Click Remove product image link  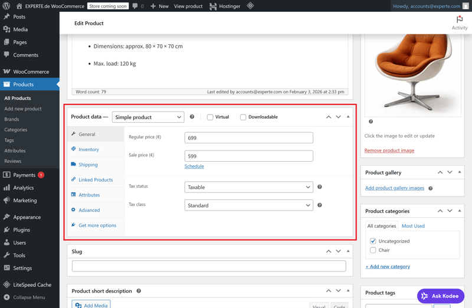[389, 150]
